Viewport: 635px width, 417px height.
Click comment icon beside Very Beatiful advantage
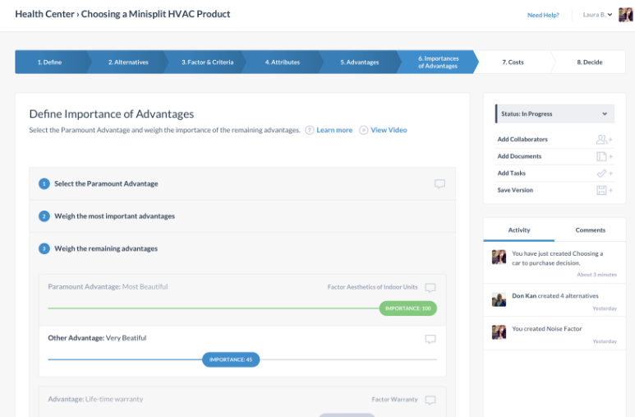(430, 339)
